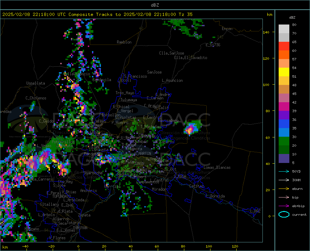Click the UTC Composite Tracks timestamp header
310x251 pixels.
coord(97,15)
